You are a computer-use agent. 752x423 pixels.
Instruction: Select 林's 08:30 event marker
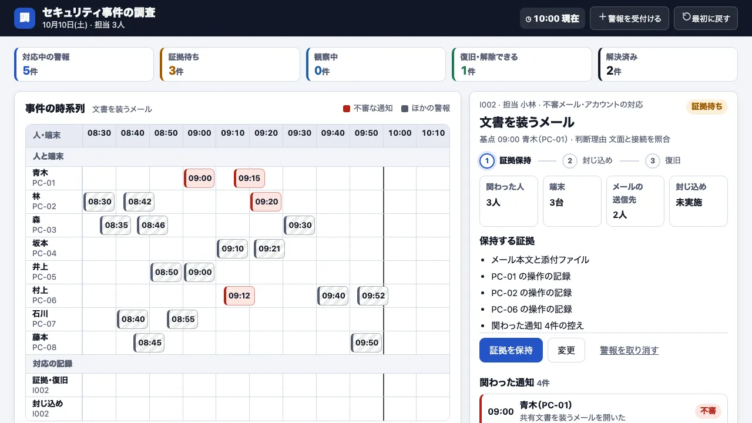pos(99,202)
